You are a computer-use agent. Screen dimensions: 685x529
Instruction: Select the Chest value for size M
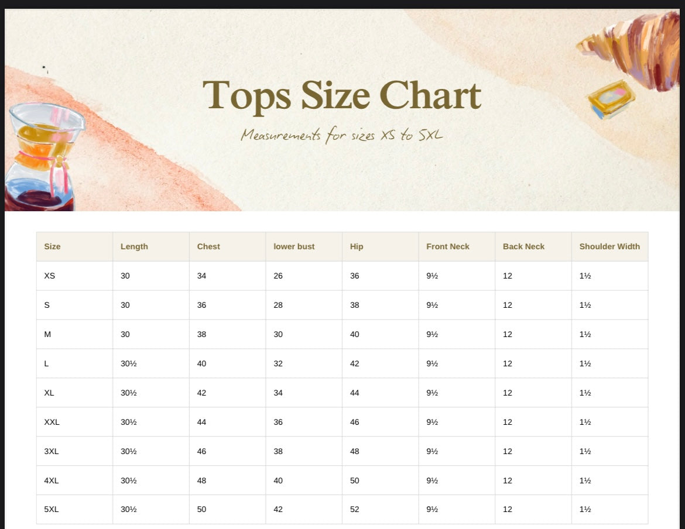(x=201, y=334)
